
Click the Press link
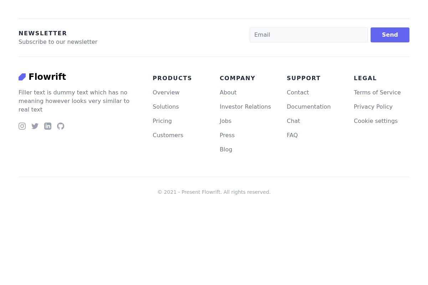coord(227,135)
